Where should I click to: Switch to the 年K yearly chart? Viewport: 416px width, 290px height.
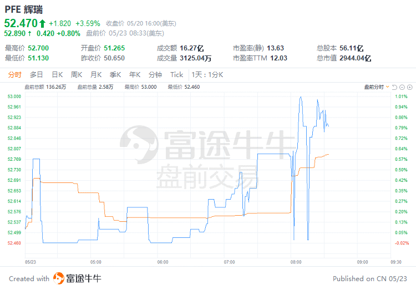coord(135,75)
